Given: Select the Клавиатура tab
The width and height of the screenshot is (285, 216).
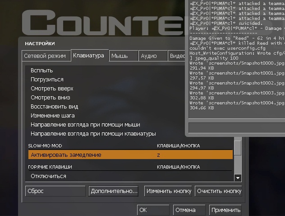Looking at the screenshot, I should pos(88,56).
